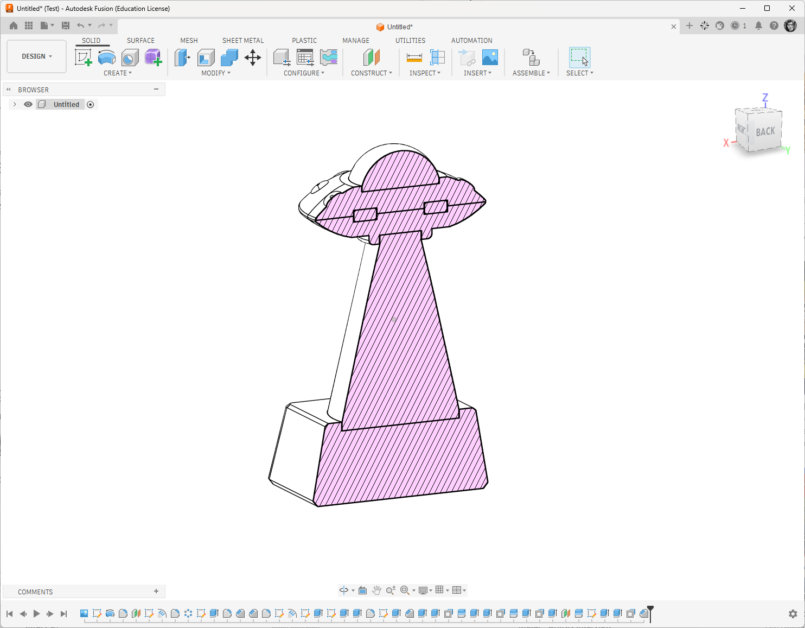Click the purple box icon in CREATE group
The image size is (805, 628).
click(154, 57)
